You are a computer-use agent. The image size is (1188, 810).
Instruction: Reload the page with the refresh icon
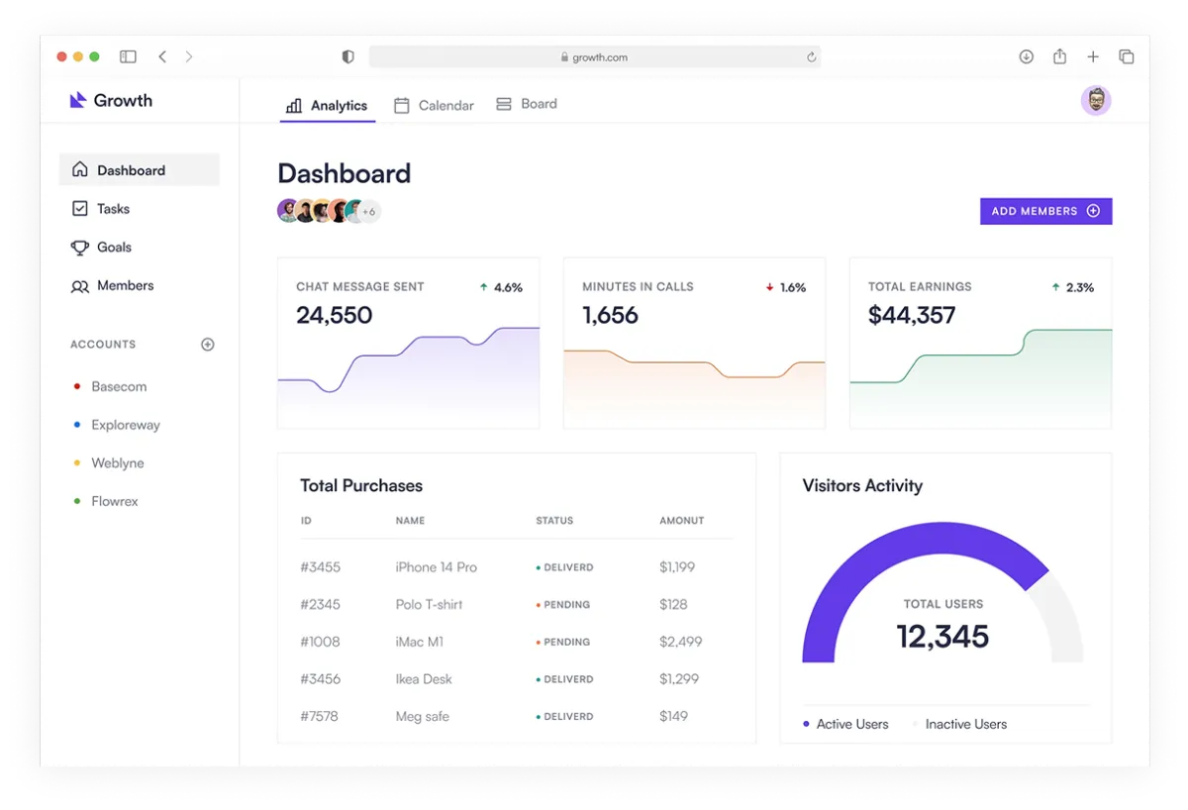pyautogui.click(x=812, y=57)
